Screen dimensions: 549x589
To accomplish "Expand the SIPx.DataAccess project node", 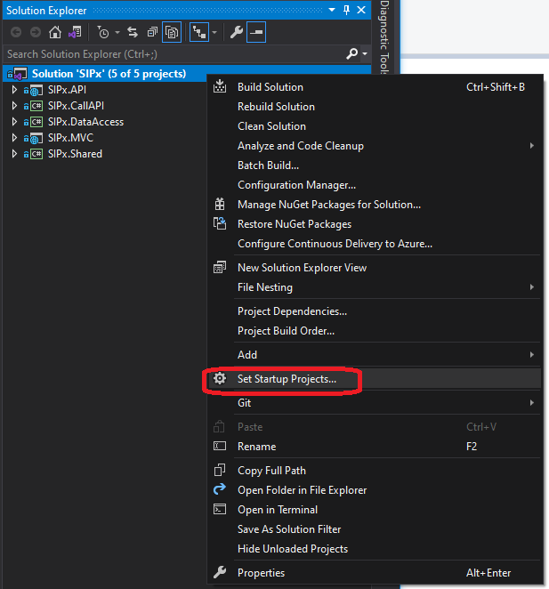I will coord(14,122).
